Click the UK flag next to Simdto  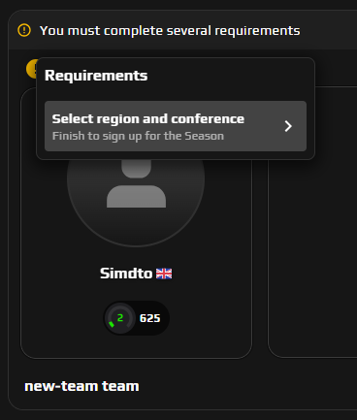point(164,274)
